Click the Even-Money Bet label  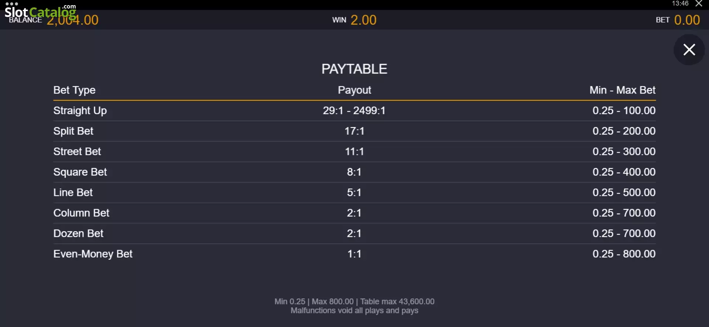pyautogui.click(x=93, y=254)
